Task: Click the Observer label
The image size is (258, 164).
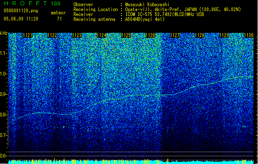Action: click(x=83, y=5)
